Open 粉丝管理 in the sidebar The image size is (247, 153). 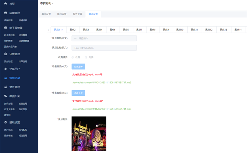tap(23, 104)
